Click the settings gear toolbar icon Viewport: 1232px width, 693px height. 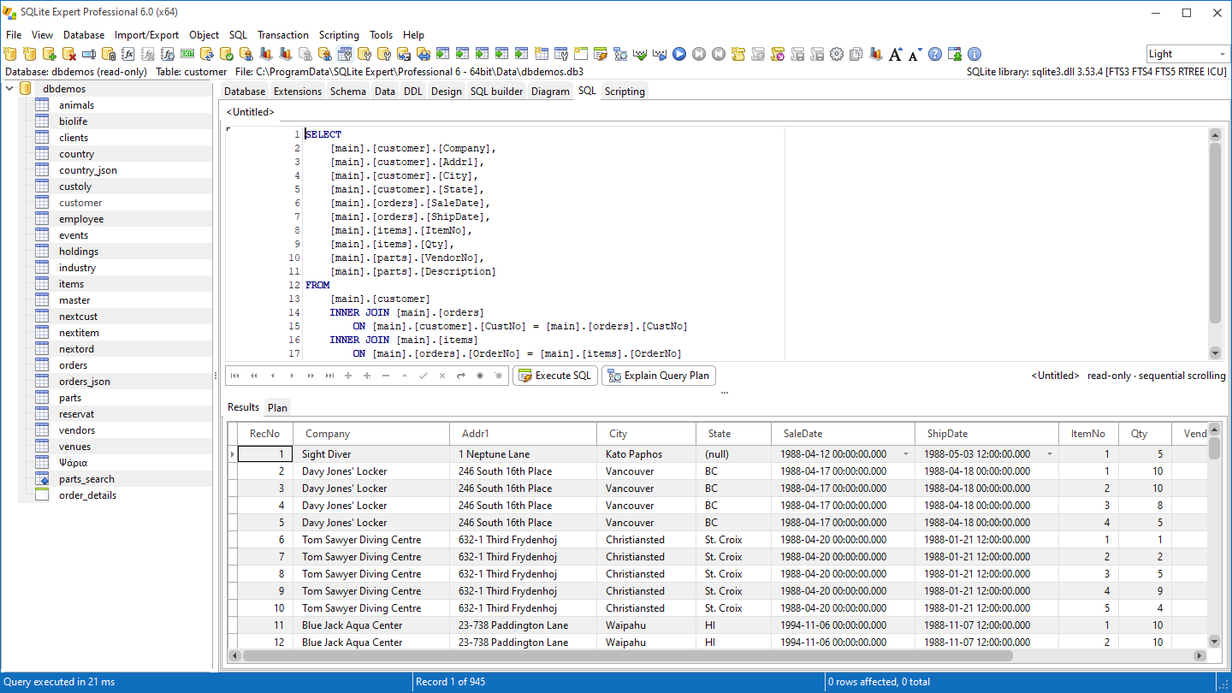[836, 54]
